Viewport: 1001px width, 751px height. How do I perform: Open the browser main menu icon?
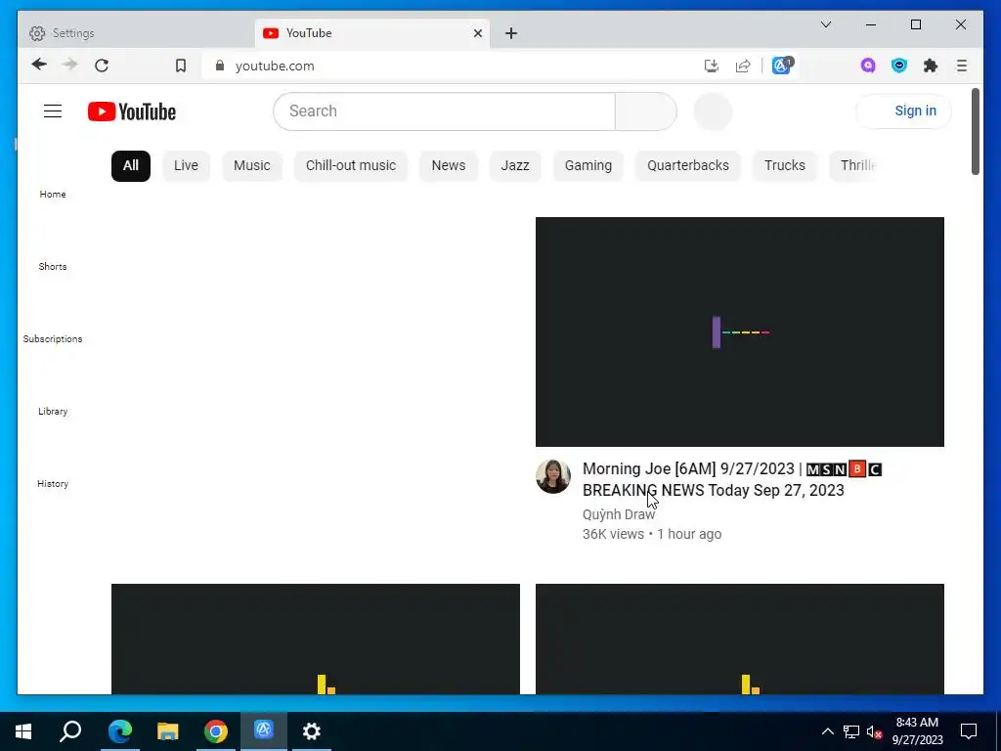pyautogui.click(x=962, y=66)
